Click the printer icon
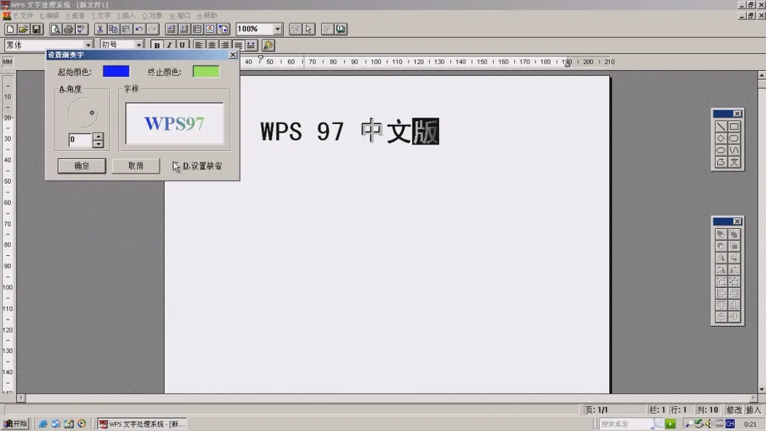The height and width of the screenshot is (431, 766). [68, 29]
